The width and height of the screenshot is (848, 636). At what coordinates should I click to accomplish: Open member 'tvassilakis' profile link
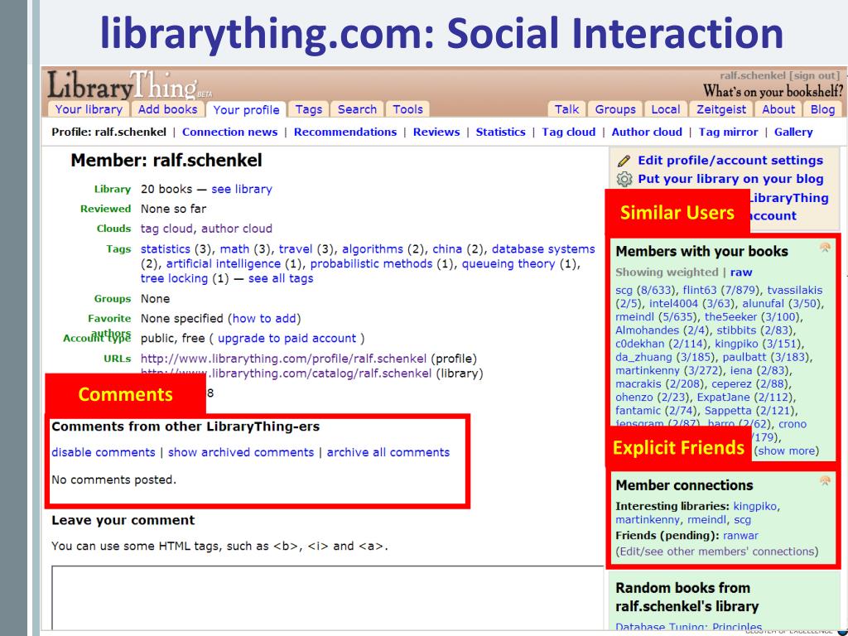794,291
